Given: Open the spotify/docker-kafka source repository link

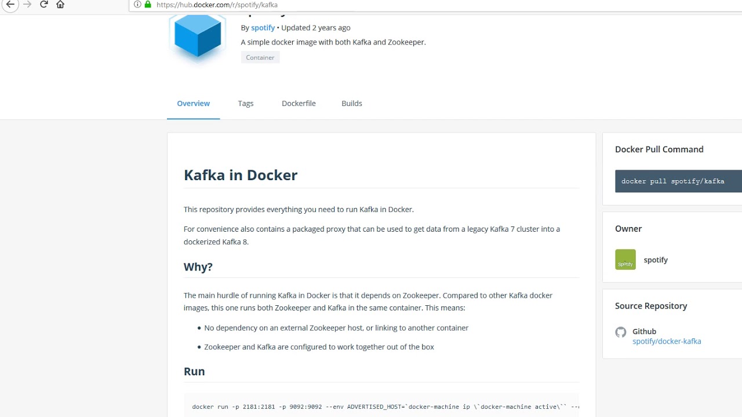Looking at the screenshot, I should [667, 341].
